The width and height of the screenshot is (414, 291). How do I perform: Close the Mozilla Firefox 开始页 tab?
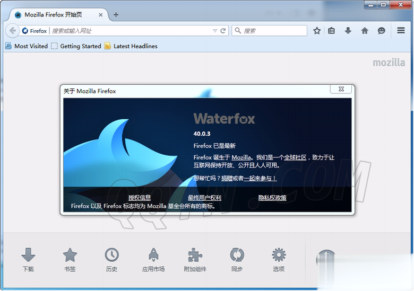point(101,15)
